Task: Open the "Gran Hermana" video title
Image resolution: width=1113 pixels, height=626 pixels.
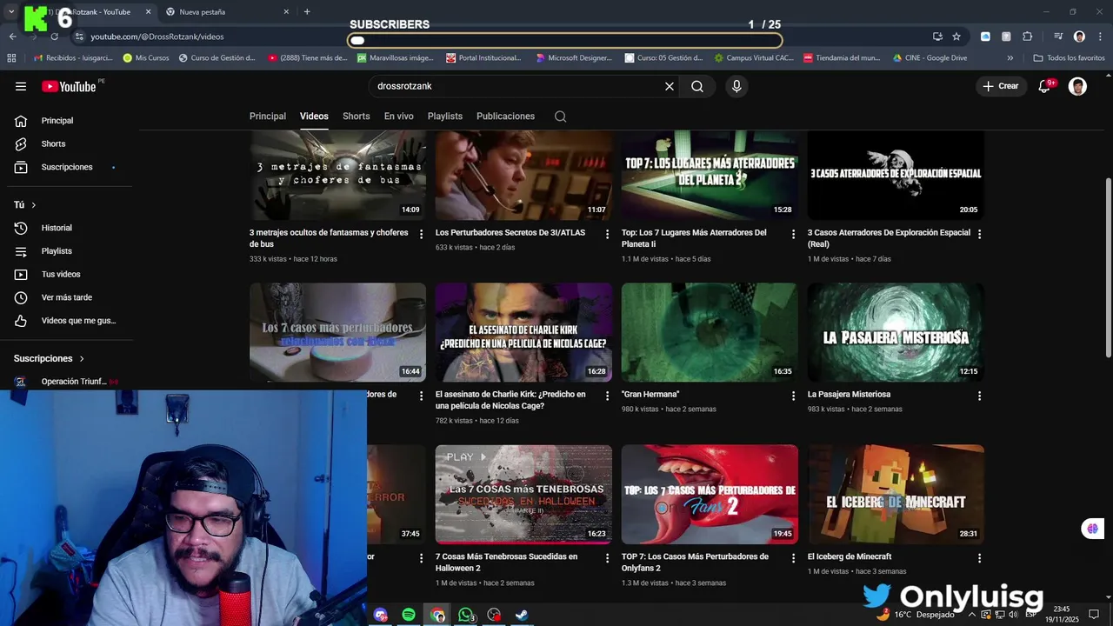Action: pos(650,395)
